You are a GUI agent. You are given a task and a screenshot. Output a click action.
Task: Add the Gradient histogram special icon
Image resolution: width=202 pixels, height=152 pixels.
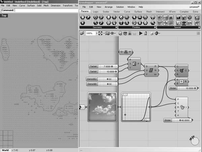coord(178,18)
